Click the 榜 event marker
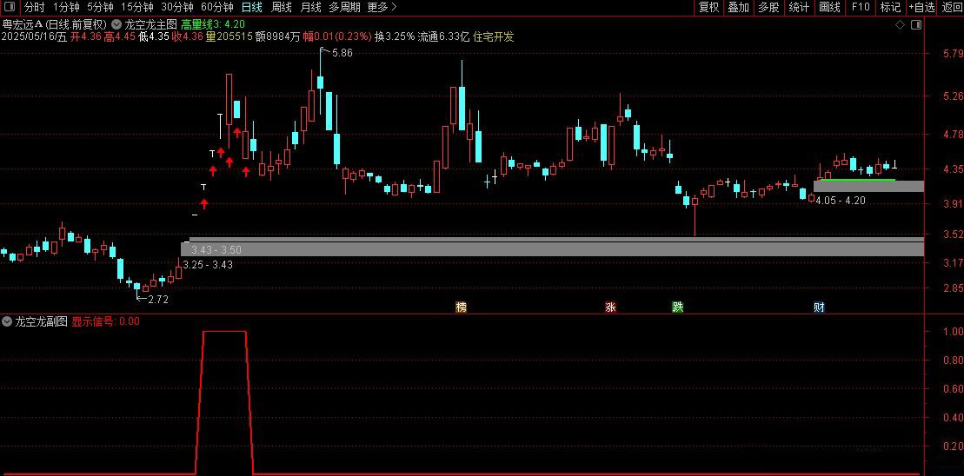The height and width of the screenshot is (476, 964). click(461, 307)
